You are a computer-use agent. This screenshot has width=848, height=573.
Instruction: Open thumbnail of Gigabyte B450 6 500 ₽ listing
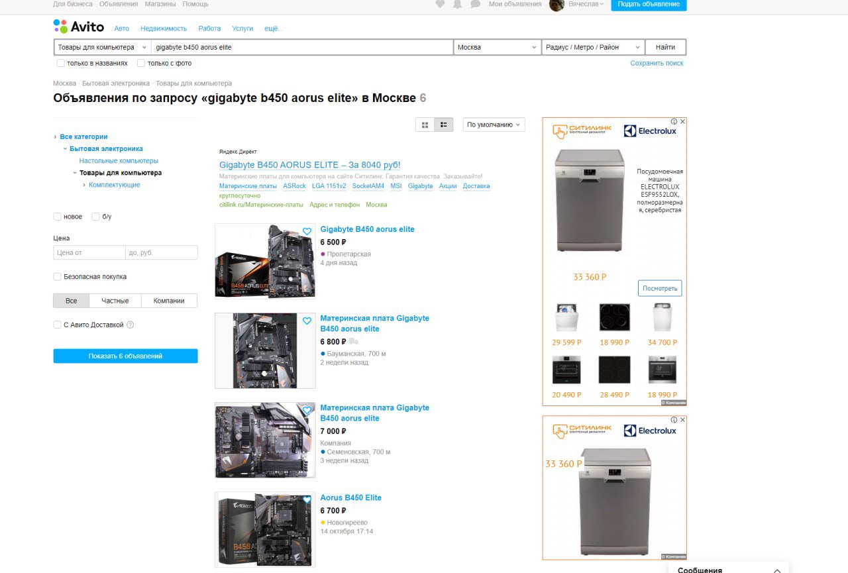265,261
